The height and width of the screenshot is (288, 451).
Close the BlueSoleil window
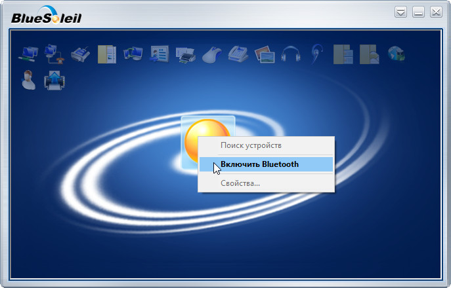click(x=436, y=12)
